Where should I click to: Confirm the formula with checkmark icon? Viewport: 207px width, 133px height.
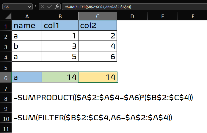(49, 7)
